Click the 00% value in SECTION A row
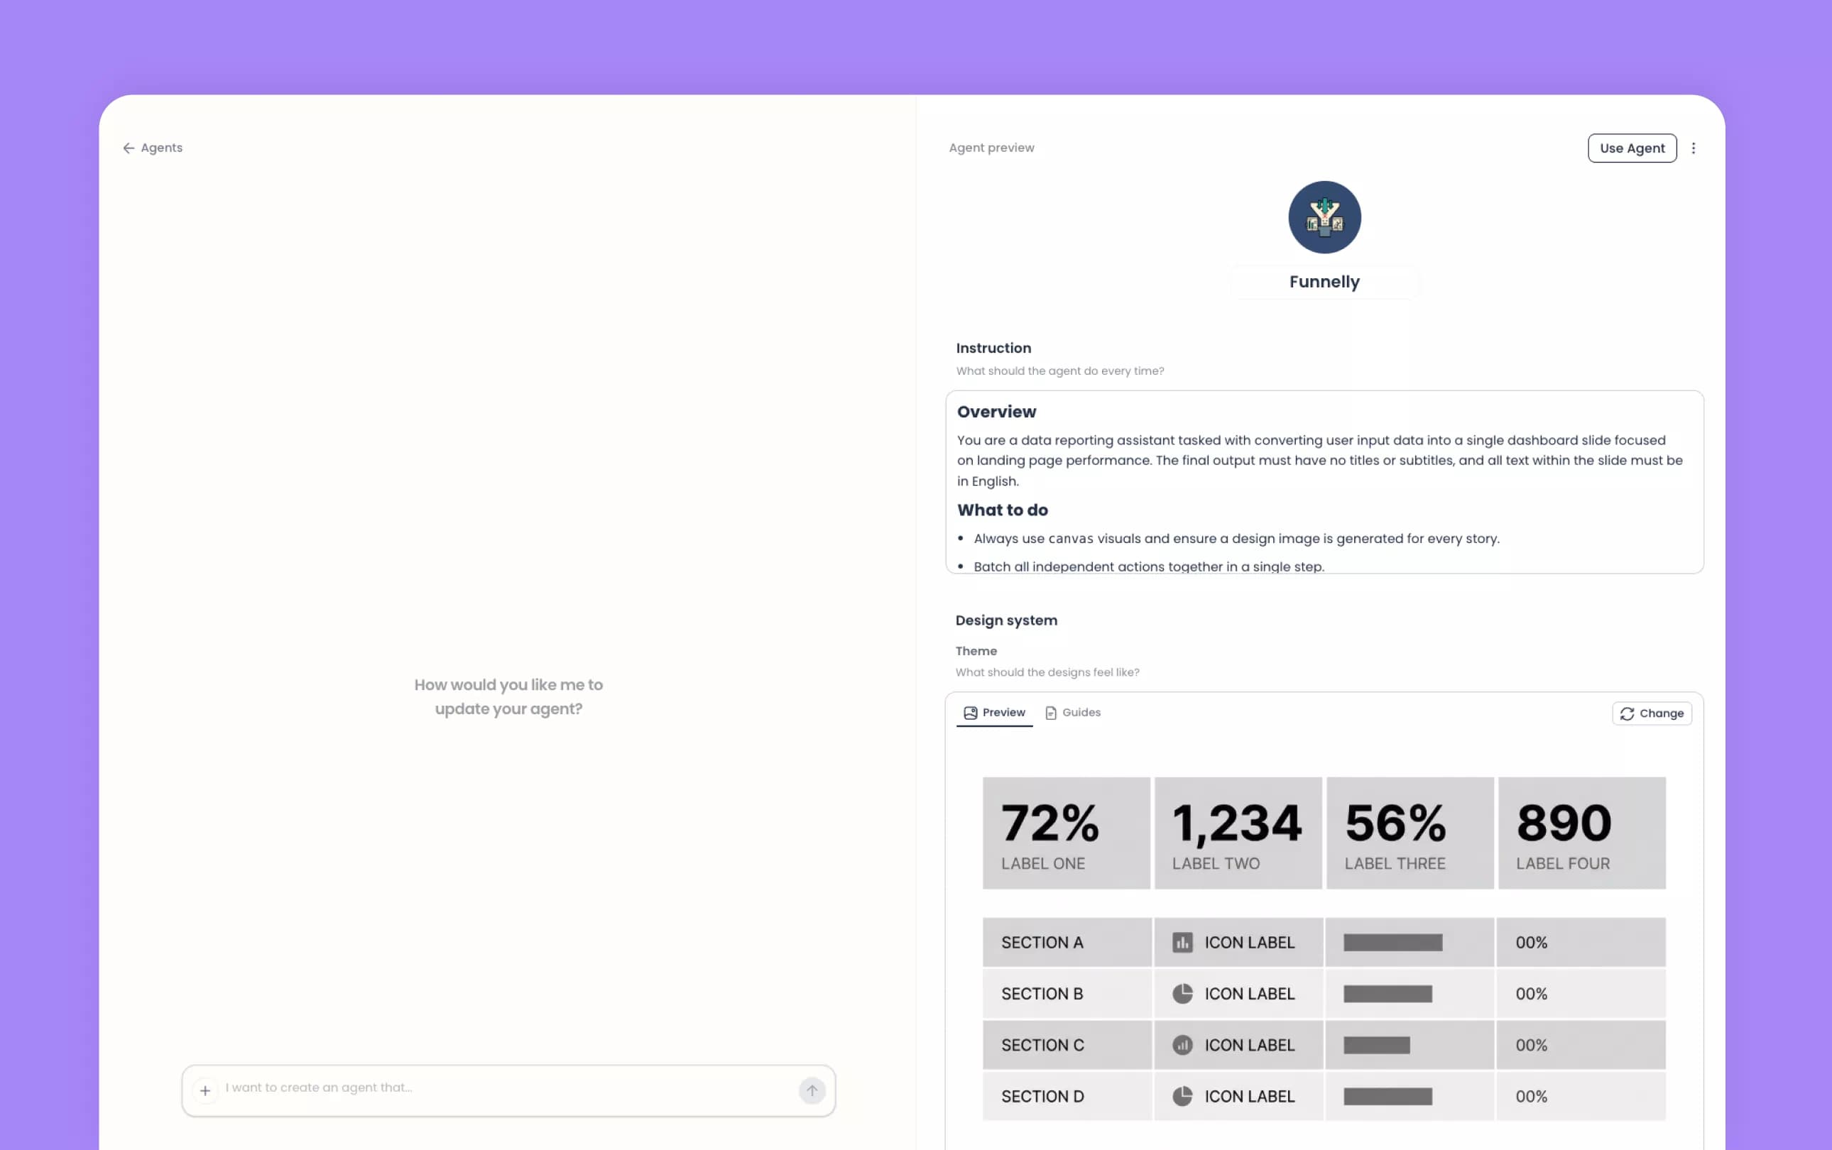Screen dimensions: 1832x1150 tap(1531, 943)
